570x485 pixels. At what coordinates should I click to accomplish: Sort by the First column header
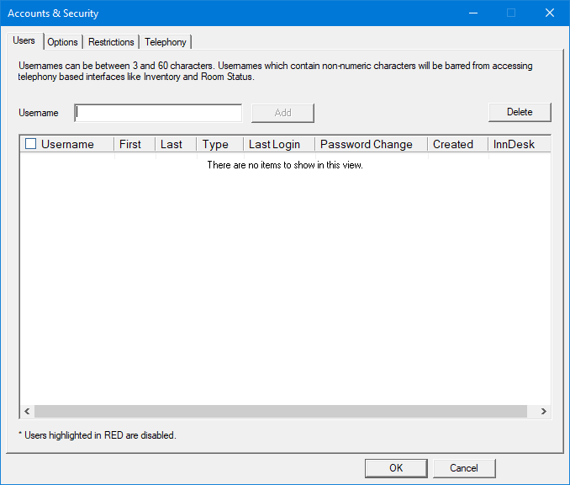point(130,144)
